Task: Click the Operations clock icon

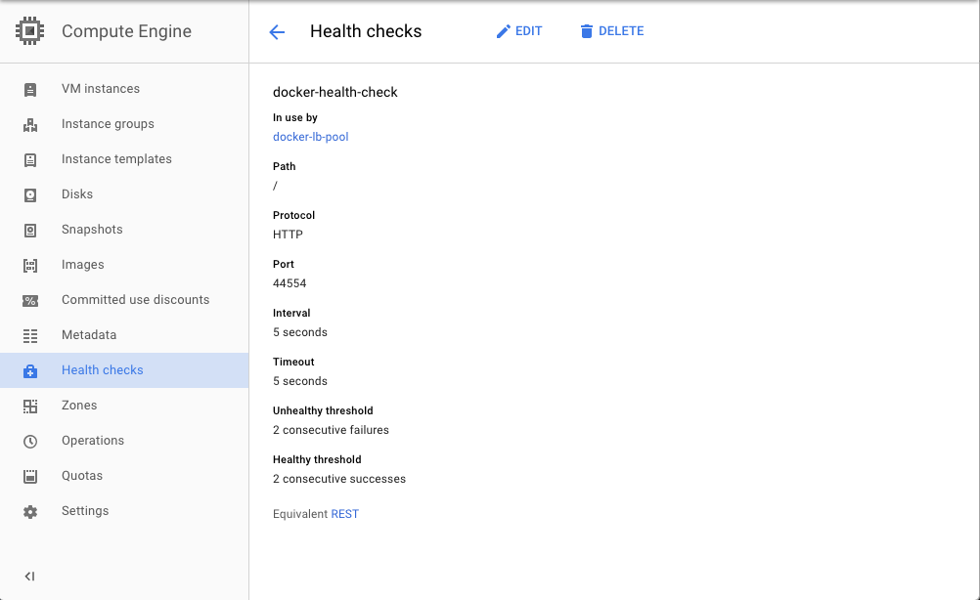Action: point(30,442)
